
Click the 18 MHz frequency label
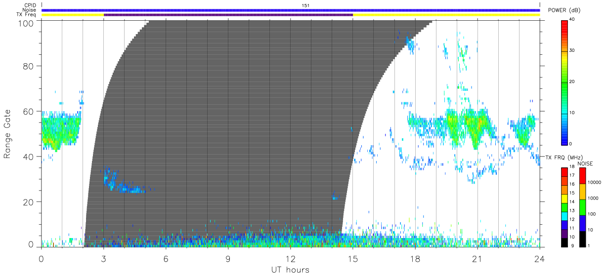[572, 167]
